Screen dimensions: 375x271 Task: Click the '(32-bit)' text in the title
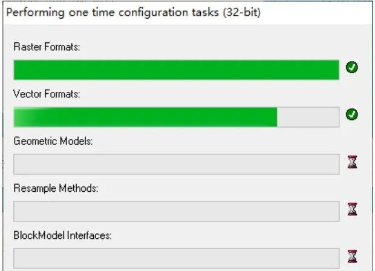point(242,13)
